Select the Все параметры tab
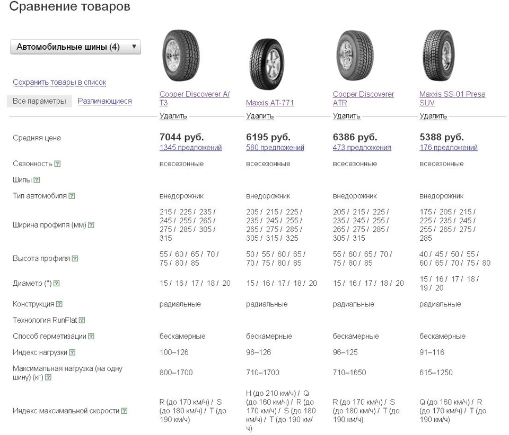The height and width of the screenshot is (435, 509). click(39, 101)
